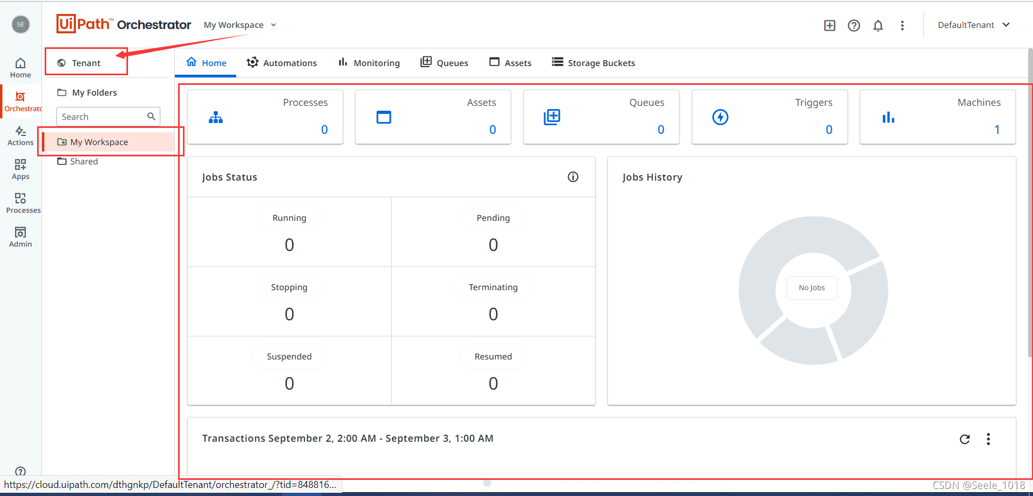Switch to the Queues tab
This screenshot has width=1033, height=496.
tap(444, 63)
